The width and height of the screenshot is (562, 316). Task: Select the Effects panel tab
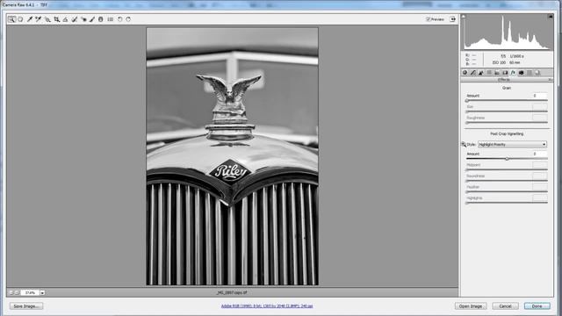point(513,72)
